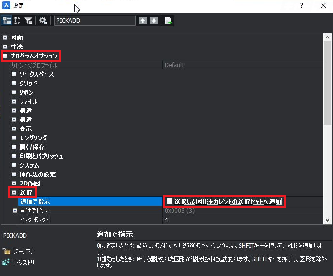Click the help question mark button
This screenshot has width=333, height=276.
[x=302, y=5]
